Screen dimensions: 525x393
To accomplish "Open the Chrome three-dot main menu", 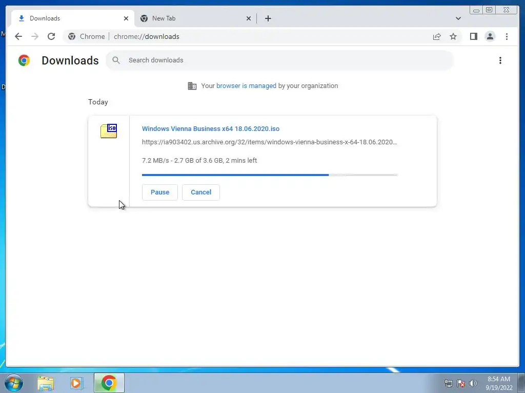I will (507, 36).
